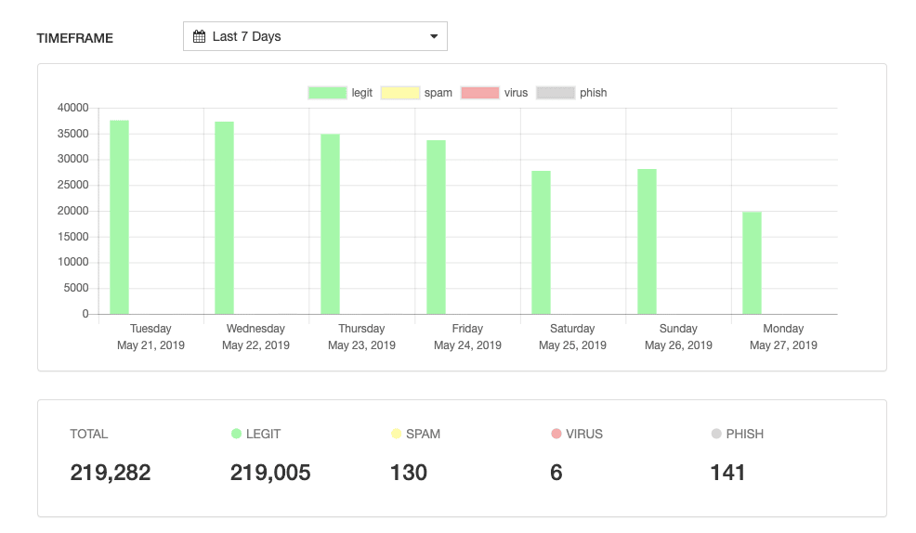Hide the virus series via legend
Viewport: 916px width, 533px height.
(x=494, y=93)
